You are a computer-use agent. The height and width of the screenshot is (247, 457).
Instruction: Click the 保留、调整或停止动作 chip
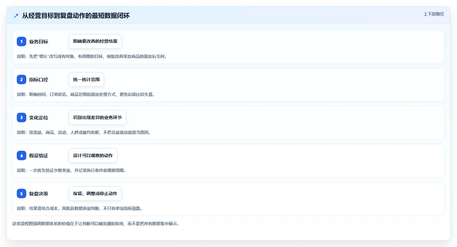tap(95, 193)
